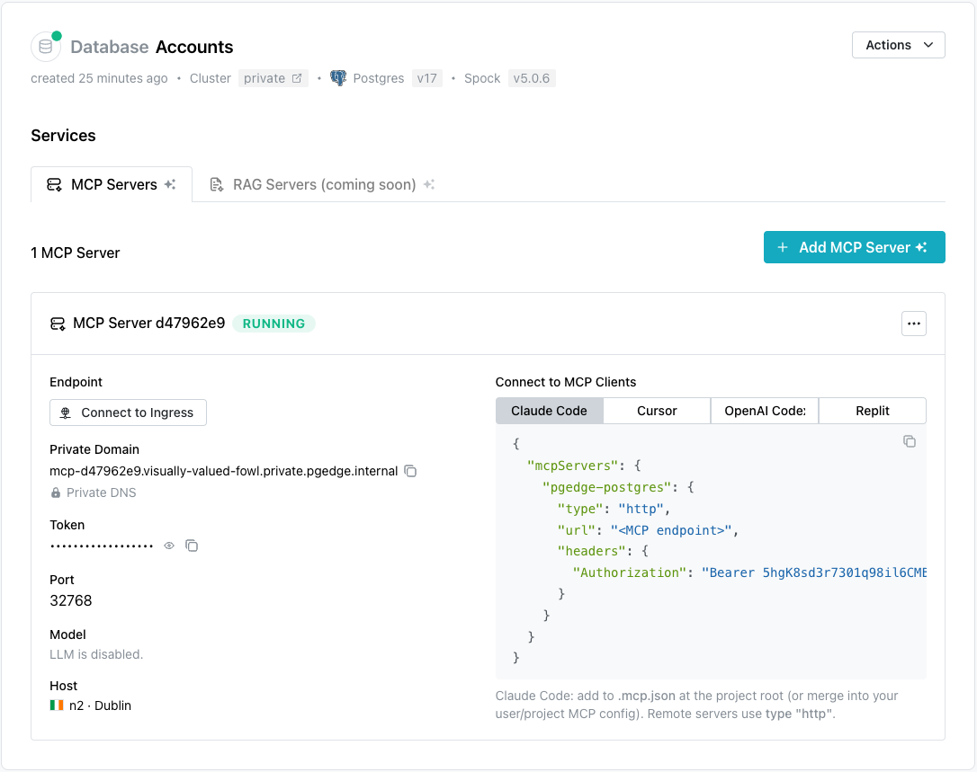Click the sparkle icon on Add MCP Server

(921, 247)
